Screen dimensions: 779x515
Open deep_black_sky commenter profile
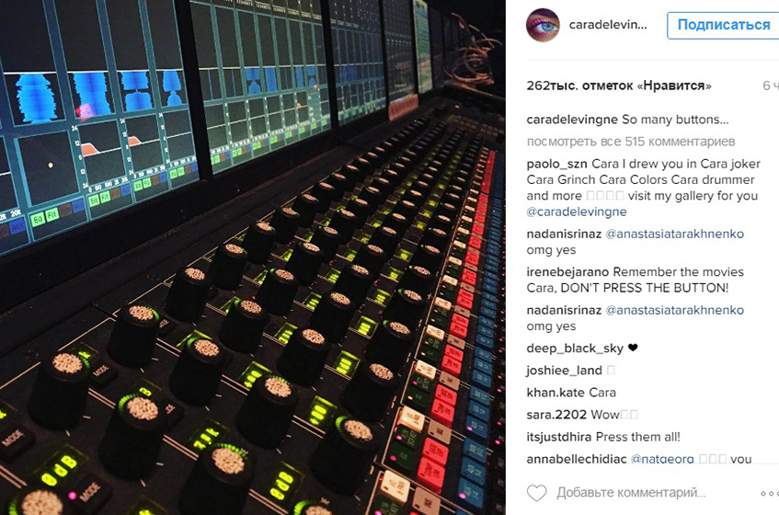[575, 349]
